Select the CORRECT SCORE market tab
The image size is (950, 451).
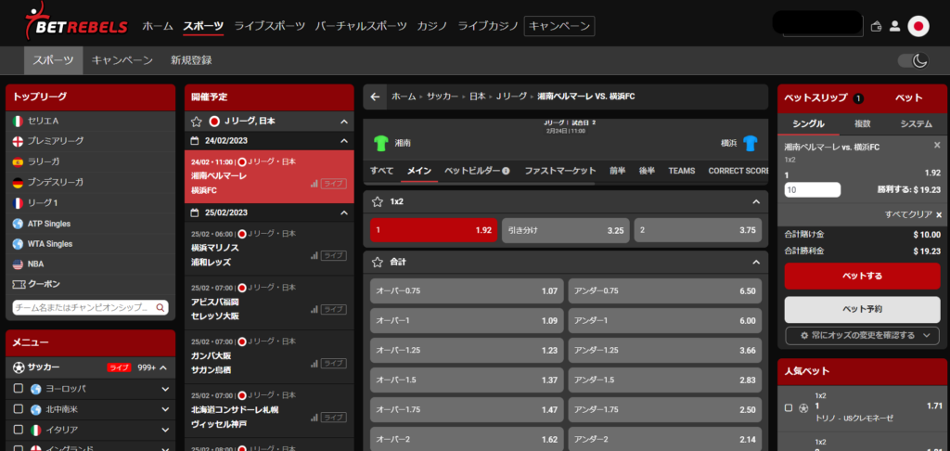tap(738, 171)
